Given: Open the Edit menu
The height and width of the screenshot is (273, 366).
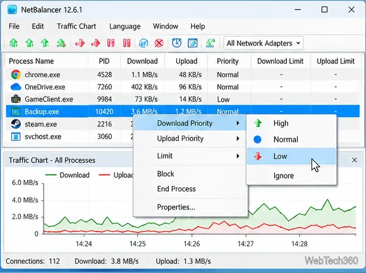Looking at the screenshot, I should point(38,26).
